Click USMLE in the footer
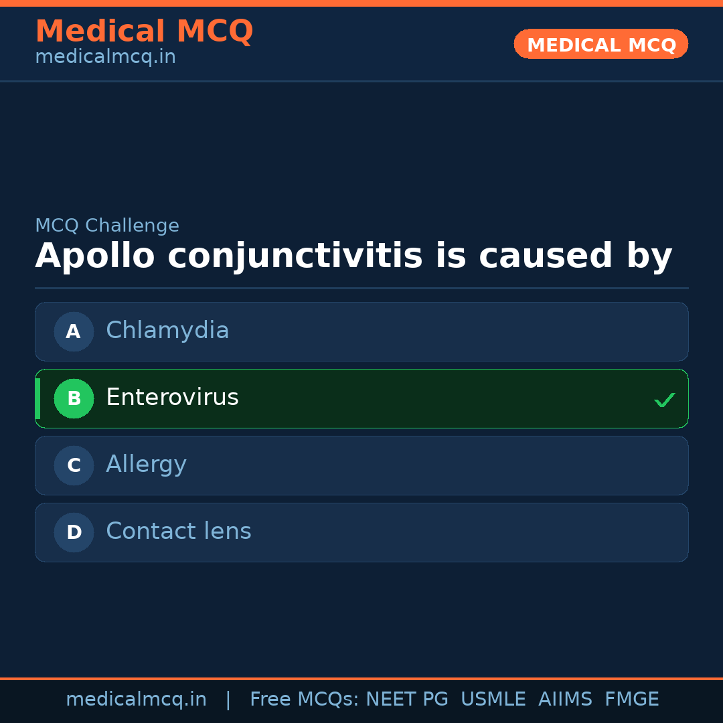This screenshot has height=723, width=723. coord(493,700)
